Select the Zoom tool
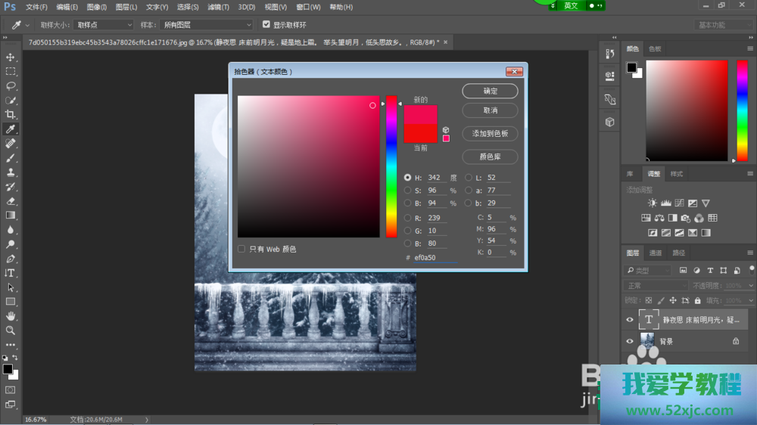 [11, 330]
